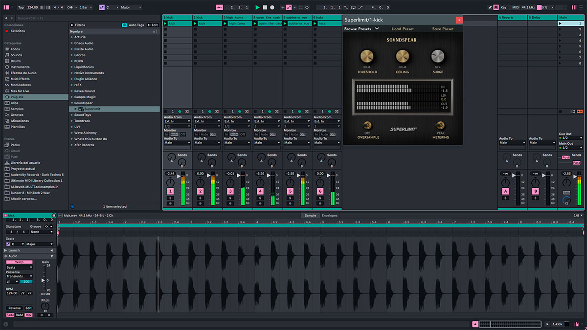
Task: Solo track 2 with its S button
Action: pos(201,198)
